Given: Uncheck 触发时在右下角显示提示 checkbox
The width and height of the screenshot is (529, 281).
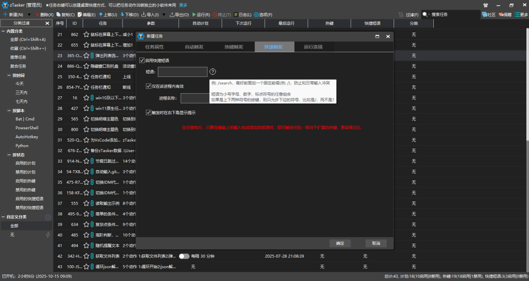Looking at the screenshot, I should (x=149, y=113).
